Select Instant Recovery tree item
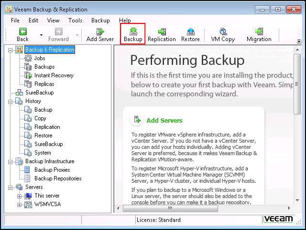This screenshot has height=230, width=306. click(54, 75)
